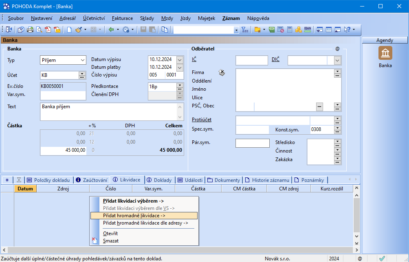The image size is (409, 262).
Task: Open dropdown arrow next to brush icon
Action: 85,30
